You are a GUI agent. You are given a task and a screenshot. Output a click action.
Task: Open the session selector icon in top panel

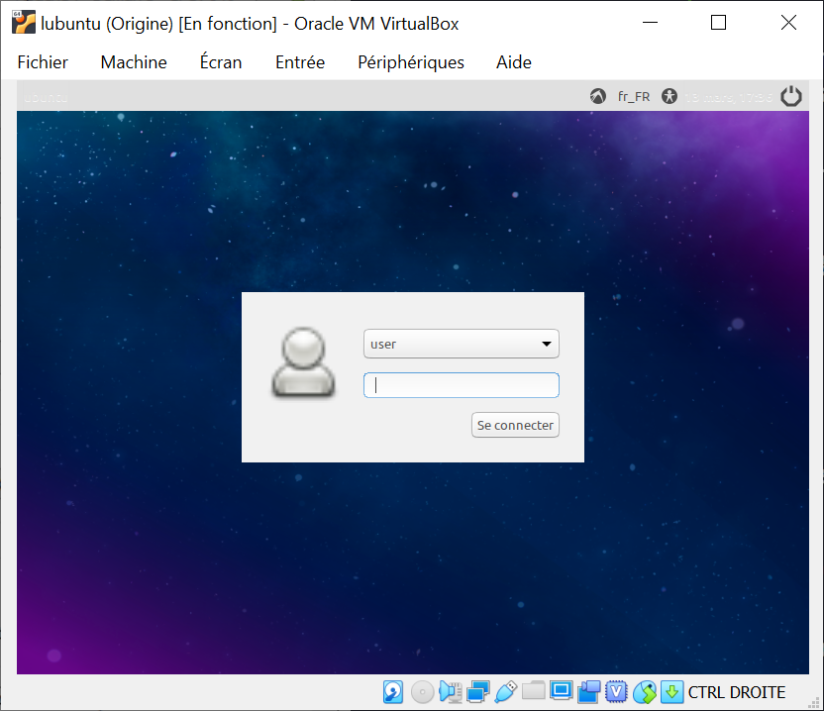[x=597, y=96]
